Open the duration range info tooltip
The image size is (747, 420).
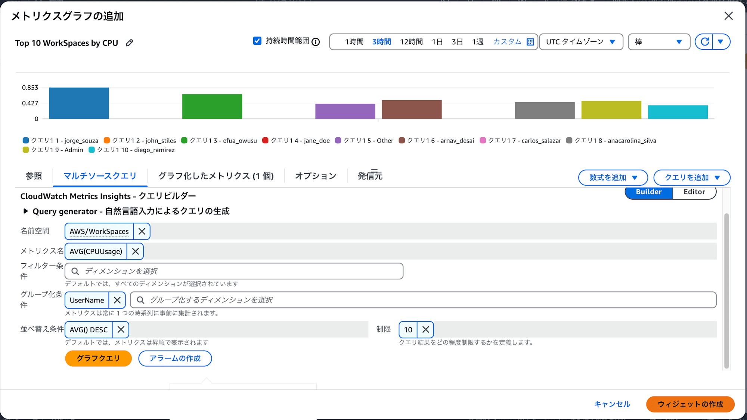tap(316, 42)
